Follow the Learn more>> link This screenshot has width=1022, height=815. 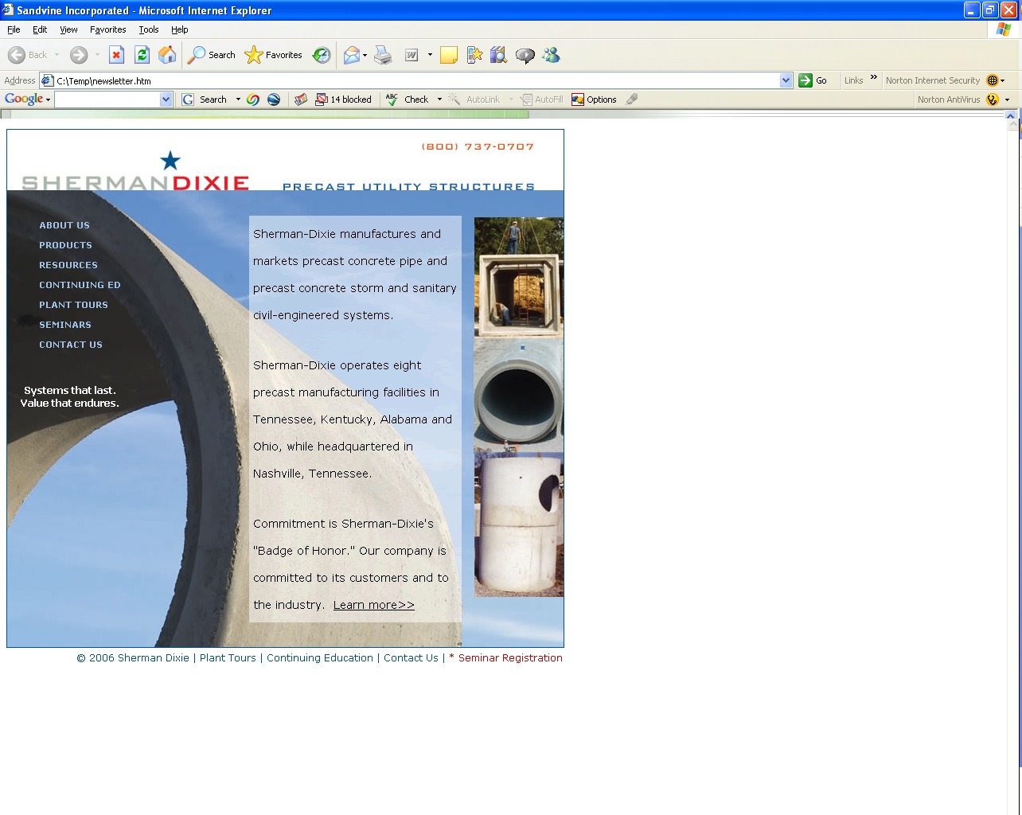373,605
